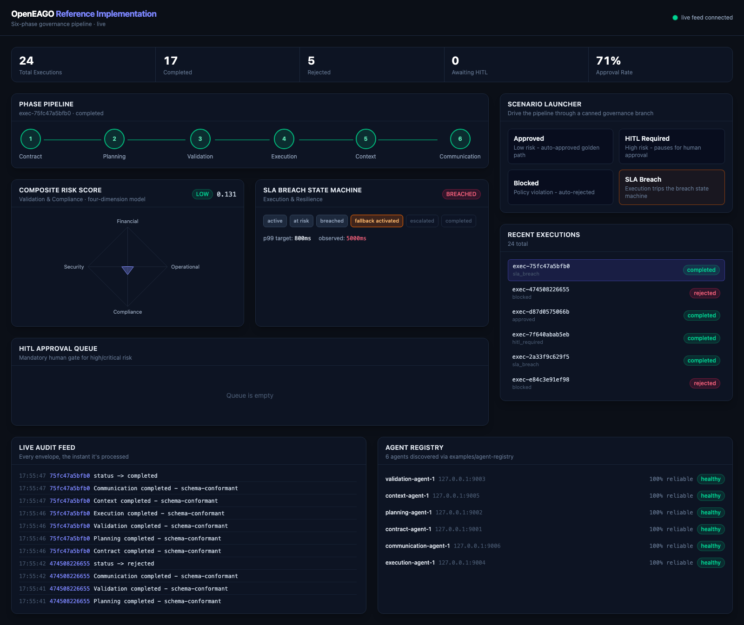Click validation-agent-1 registry row
Viewport: 744px width, 625px height.
tap(555, 479)
